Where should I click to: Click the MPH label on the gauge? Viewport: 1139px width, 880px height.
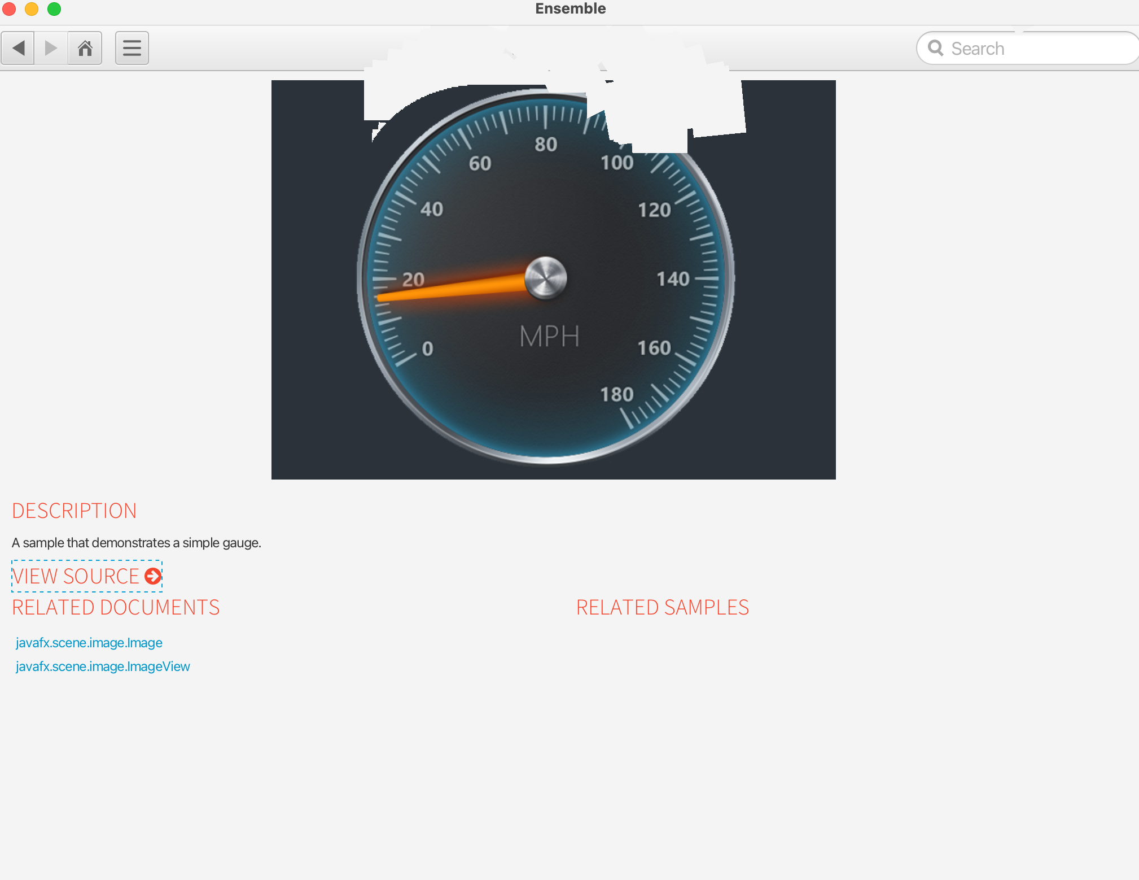click(549, 337)
